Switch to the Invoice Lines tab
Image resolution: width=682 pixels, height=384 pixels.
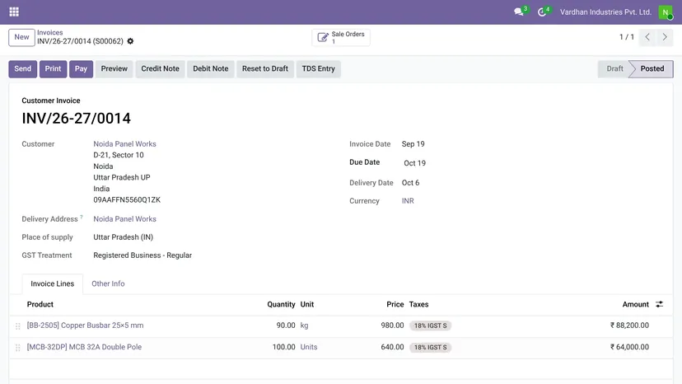pos(52,283)
